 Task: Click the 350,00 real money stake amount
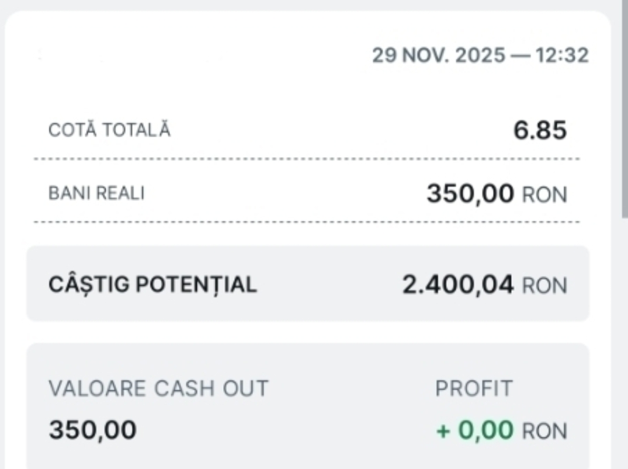click(x=470, y=194)
